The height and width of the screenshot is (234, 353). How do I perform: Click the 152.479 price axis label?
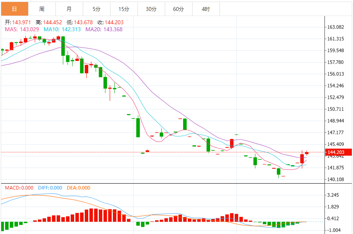(335, 97)
